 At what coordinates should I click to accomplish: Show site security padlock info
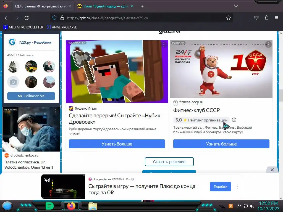[x=62, y=18]
